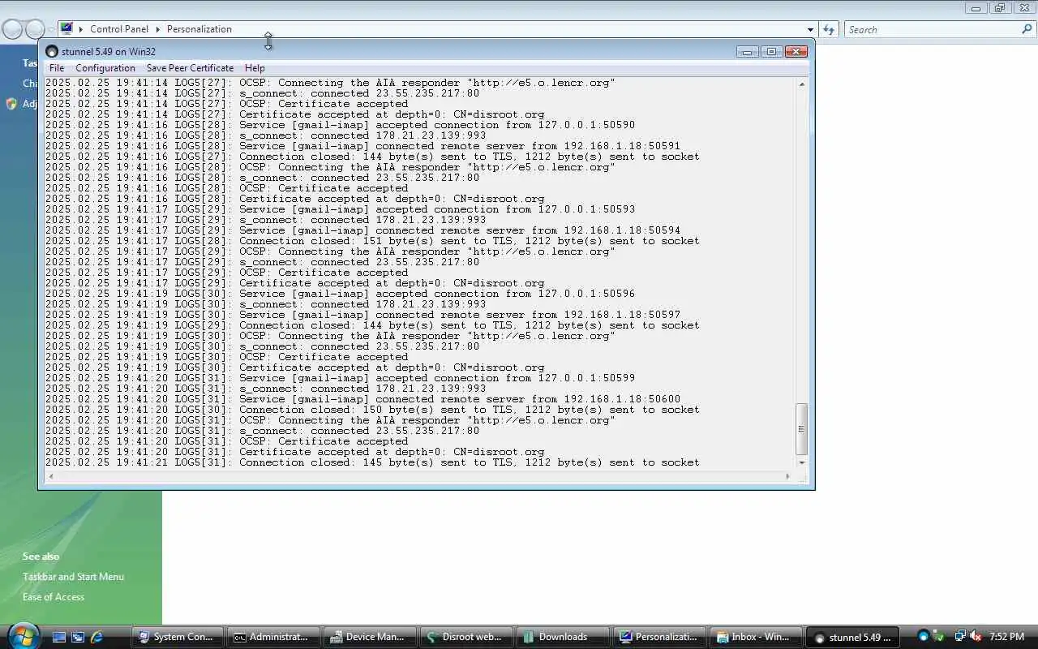Viewport: 1038px width, 649px height.
Task: Switch to Disroot web... taskbar button
Action: pos(465,638)
